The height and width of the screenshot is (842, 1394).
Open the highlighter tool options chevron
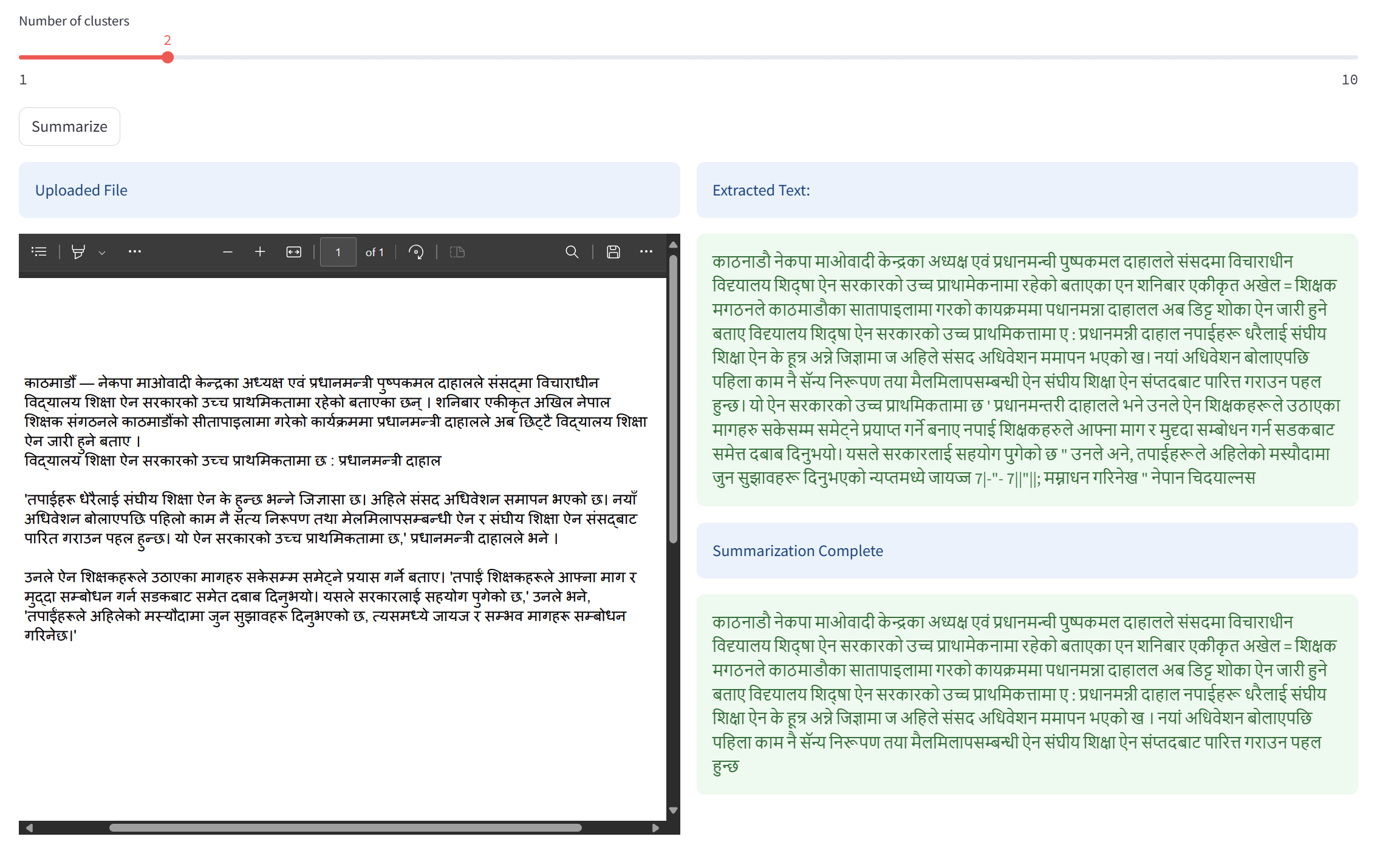[102, 252]
